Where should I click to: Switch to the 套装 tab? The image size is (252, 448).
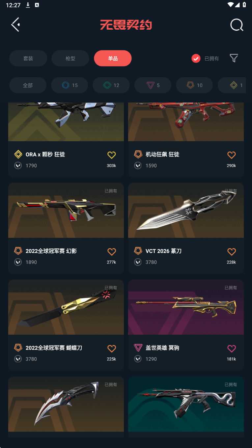pyautogui.click(x=28, y=58)
